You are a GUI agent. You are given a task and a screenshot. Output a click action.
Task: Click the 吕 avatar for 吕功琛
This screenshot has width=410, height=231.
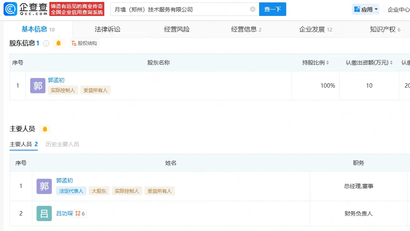point(44,213)
